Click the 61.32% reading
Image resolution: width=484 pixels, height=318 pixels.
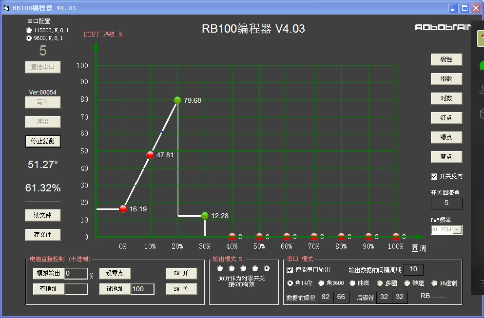pyautogui.click(x=43, y=188)
